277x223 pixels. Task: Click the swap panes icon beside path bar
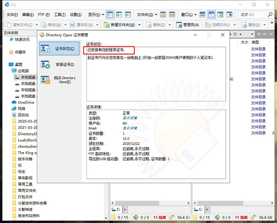pyautogui.click(x=265, y=34)
